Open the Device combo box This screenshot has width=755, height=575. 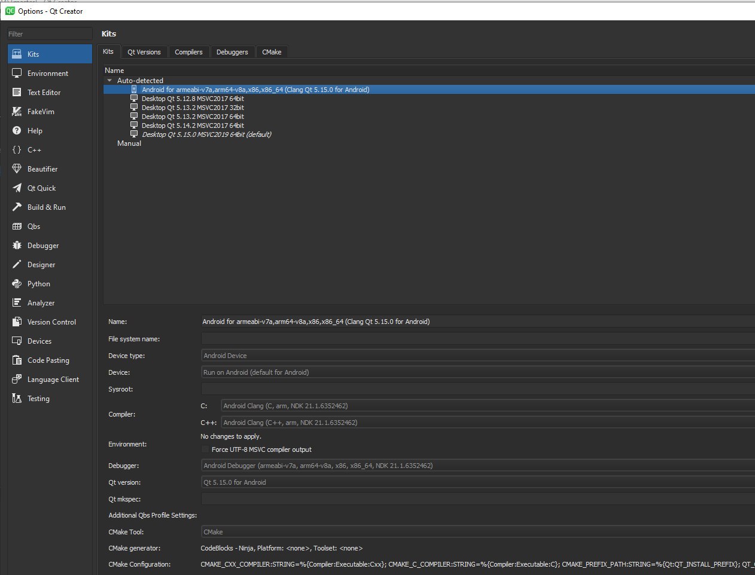click(x=478, y=372)
